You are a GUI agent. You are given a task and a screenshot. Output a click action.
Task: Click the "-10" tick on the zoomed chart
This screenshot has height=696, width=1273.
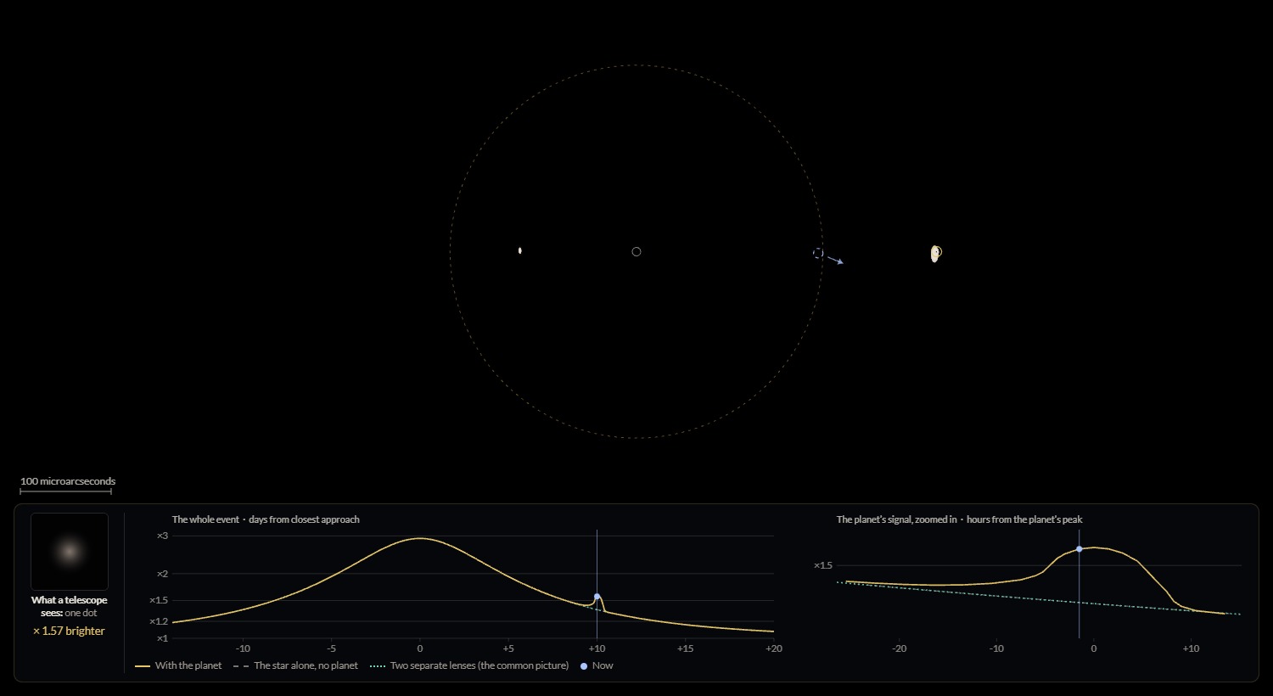996,648
